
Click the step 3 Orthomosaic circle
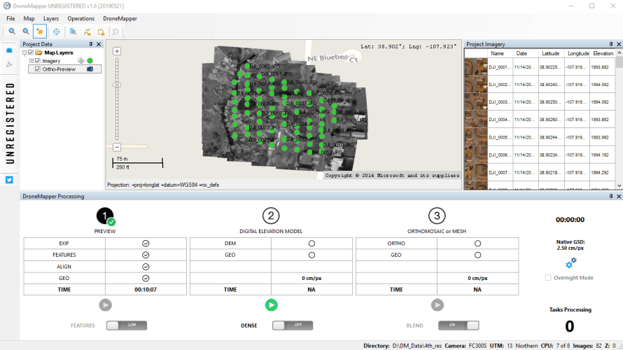437,216
